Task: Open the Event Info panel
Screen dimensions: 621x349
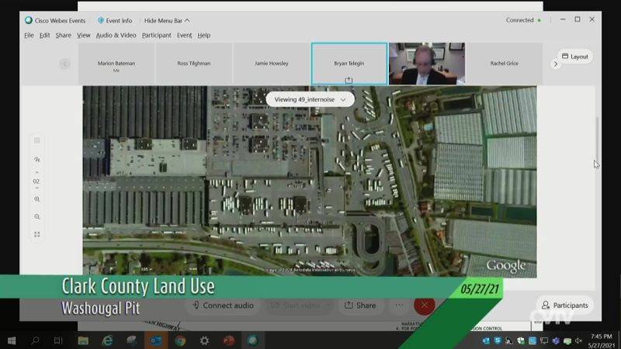Action: [x=115, y=21]
